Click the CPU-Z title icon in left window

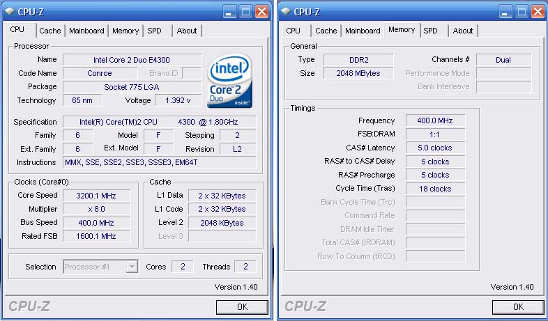point(10,11)
